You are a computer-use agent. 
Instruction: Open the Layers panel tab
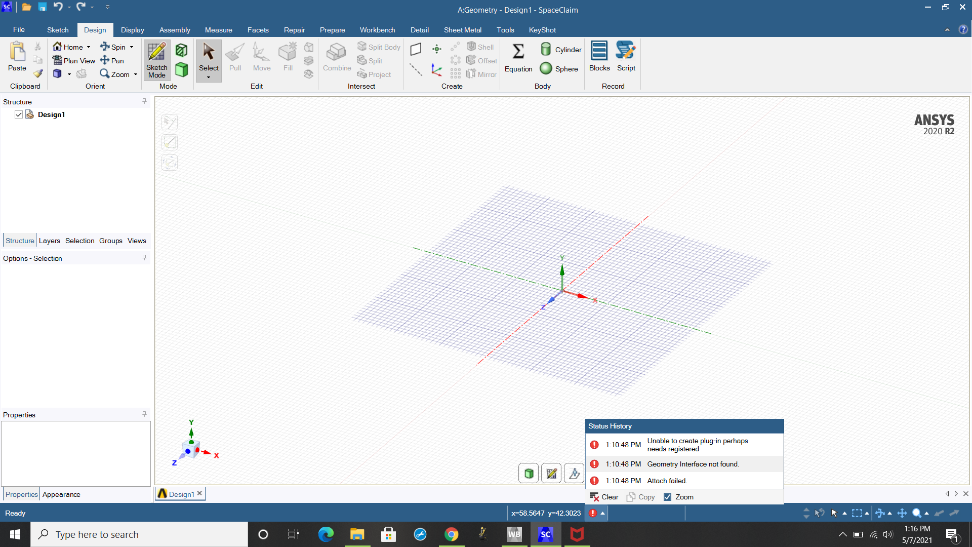(x=49, y=241)
